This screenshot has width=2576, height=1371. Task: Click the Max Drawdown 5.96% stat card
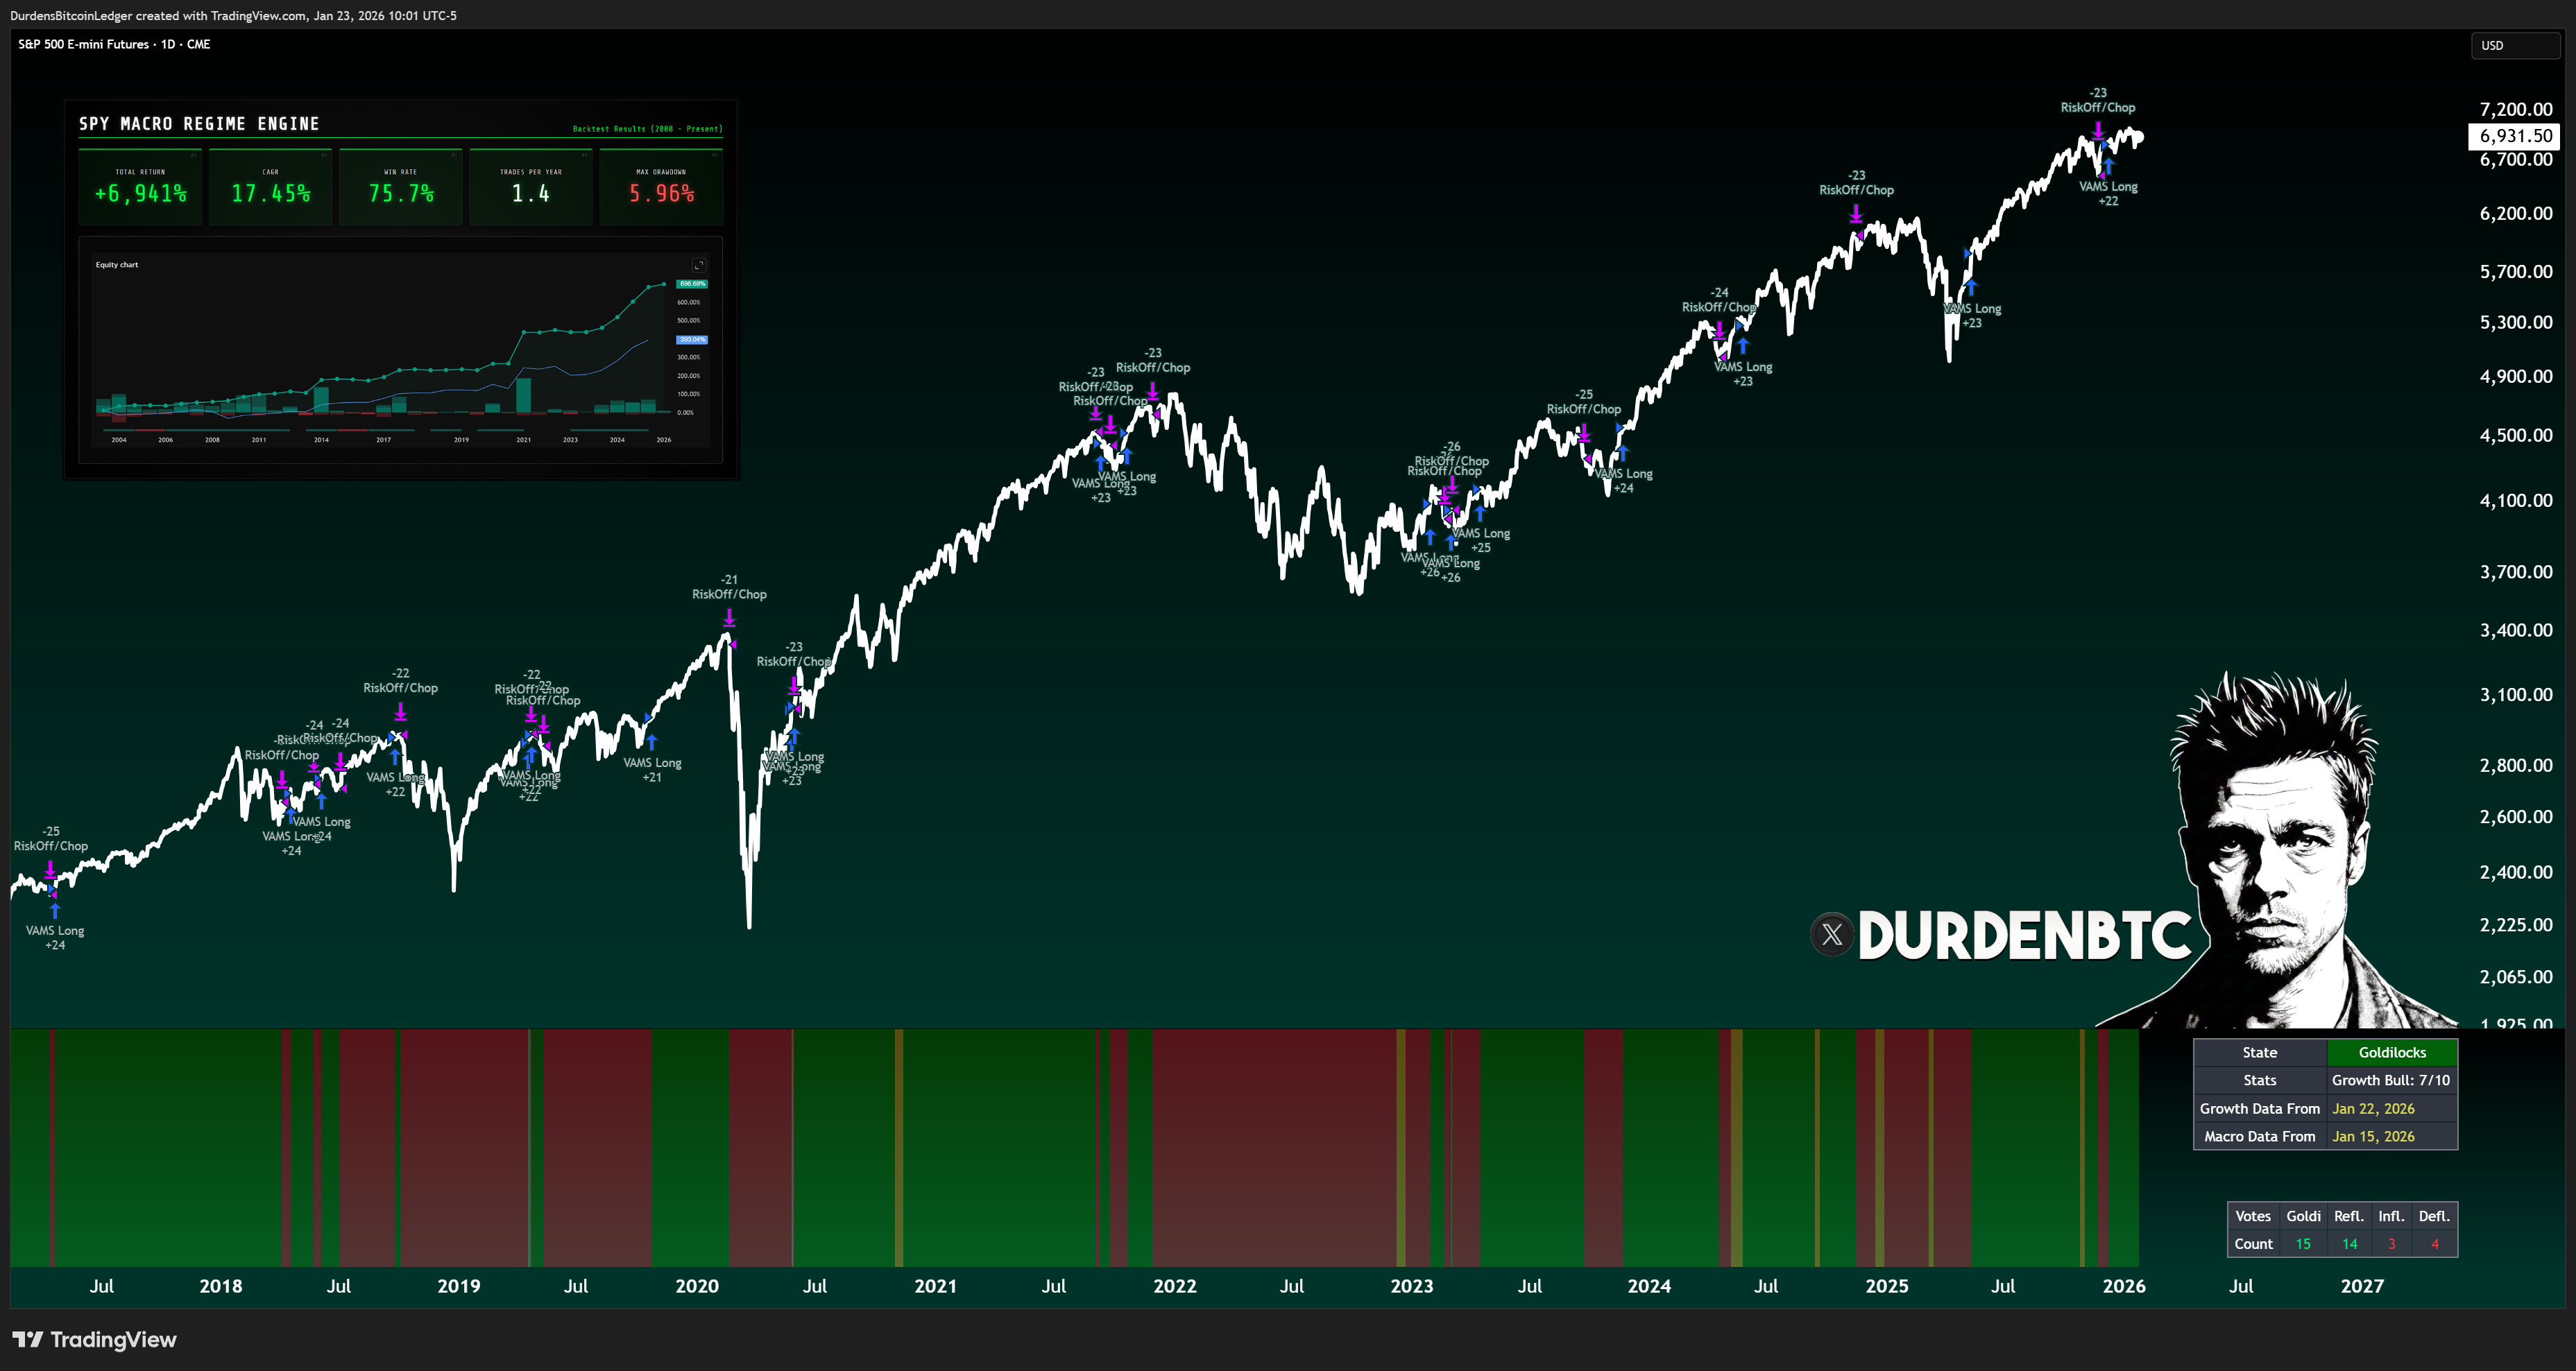click(x=661, y=187)
